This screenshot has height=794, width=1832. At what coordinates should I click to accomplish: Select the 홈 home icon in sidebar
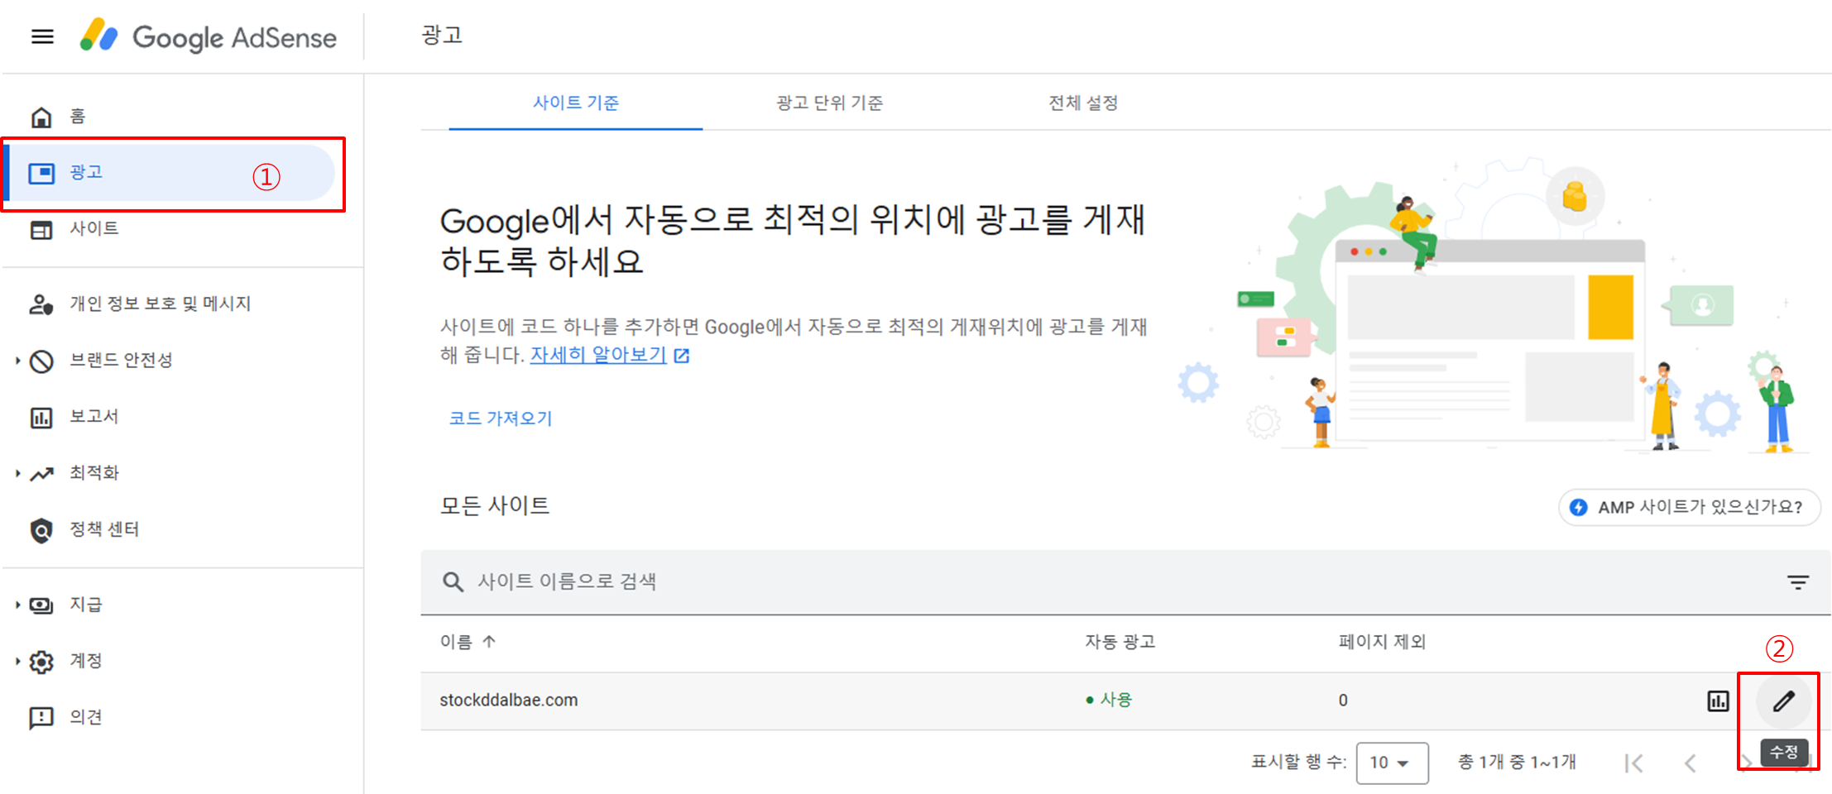pos(41,116)
